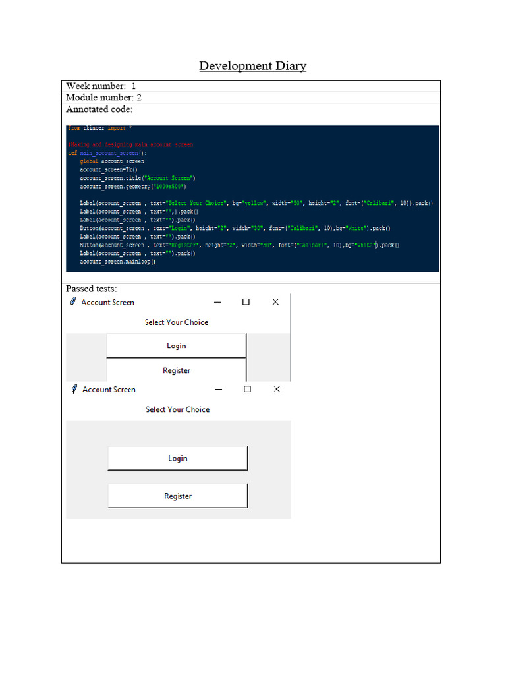Click the feather icon in second Account Screen window
506x675 pixels.
coord(74,389)
